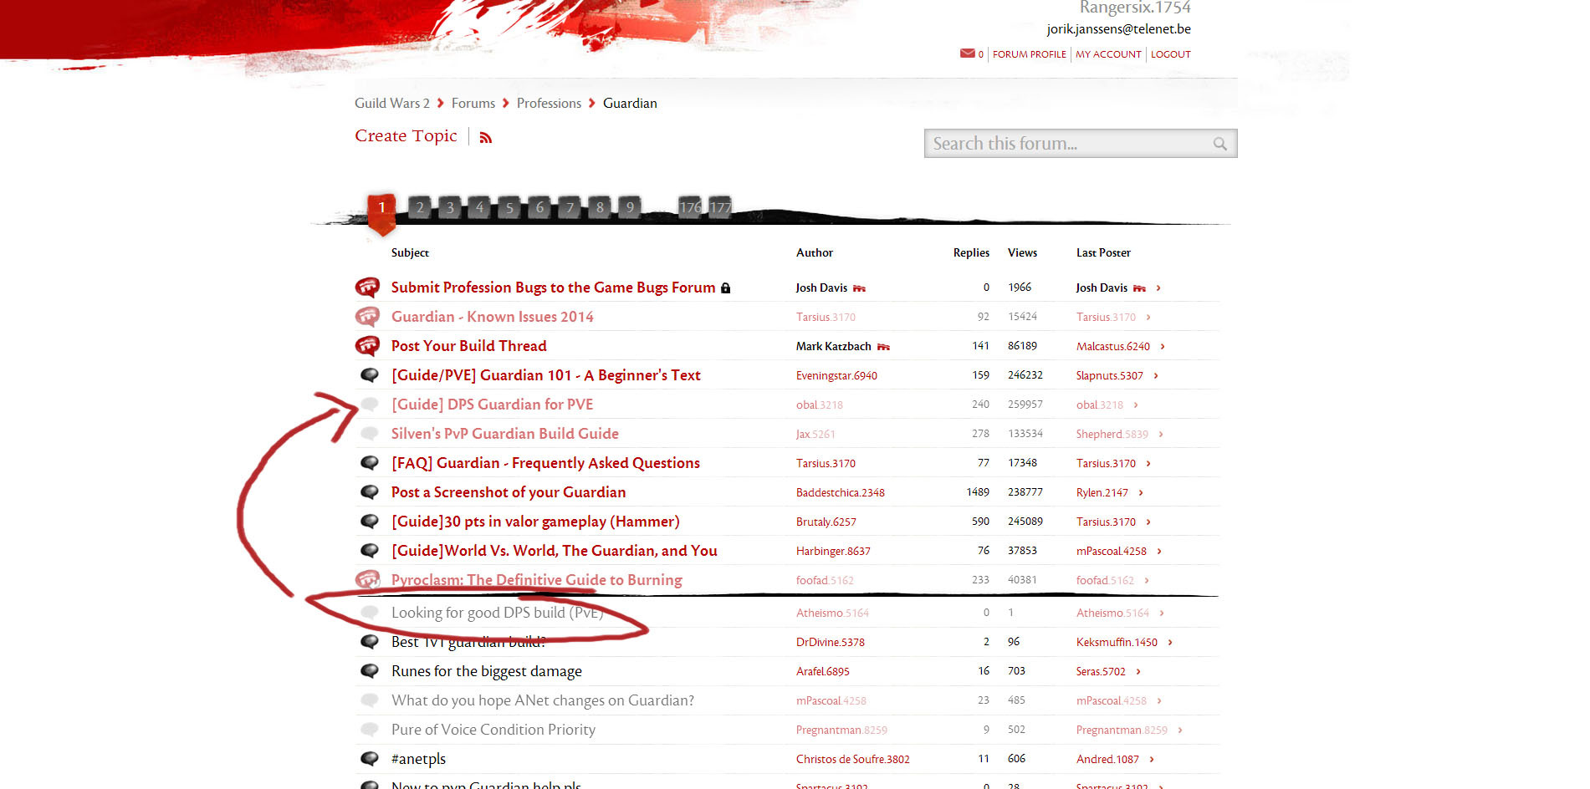This screenshot has height=789, width=1590.
Task: Open My Account link
Action: [1108, 54]
